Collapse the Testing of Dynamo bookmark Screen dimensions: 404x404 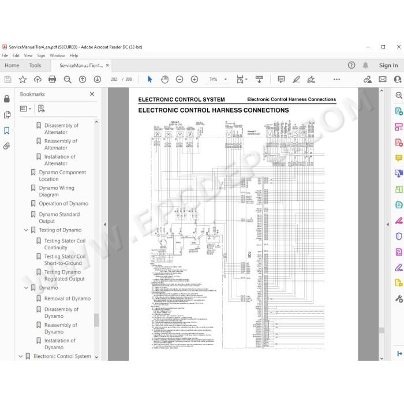(26, 230)
